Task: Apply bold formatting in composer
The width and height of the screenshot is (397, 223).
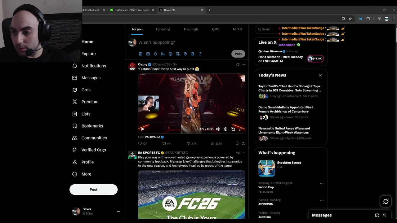Action: (193, 54)
